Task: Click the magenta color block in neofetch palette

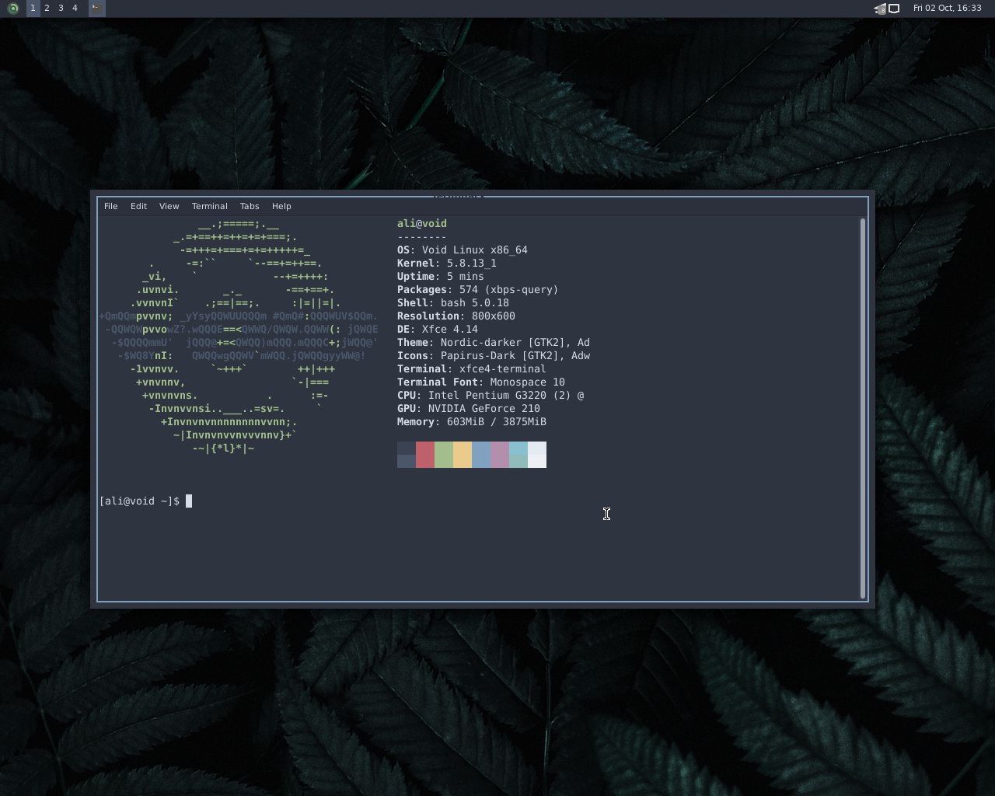Action: point(500,455)
